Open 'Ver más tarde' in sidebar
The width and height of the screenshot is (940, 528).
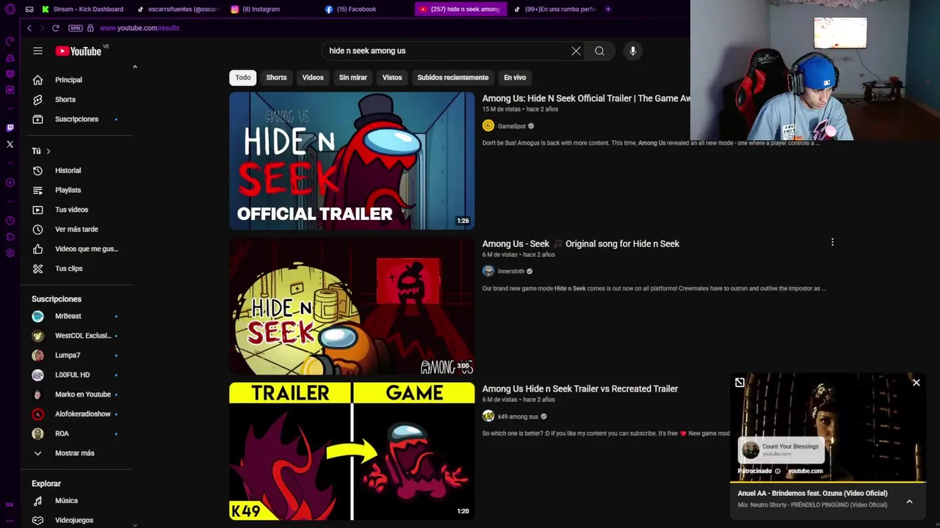coord(76,230)
